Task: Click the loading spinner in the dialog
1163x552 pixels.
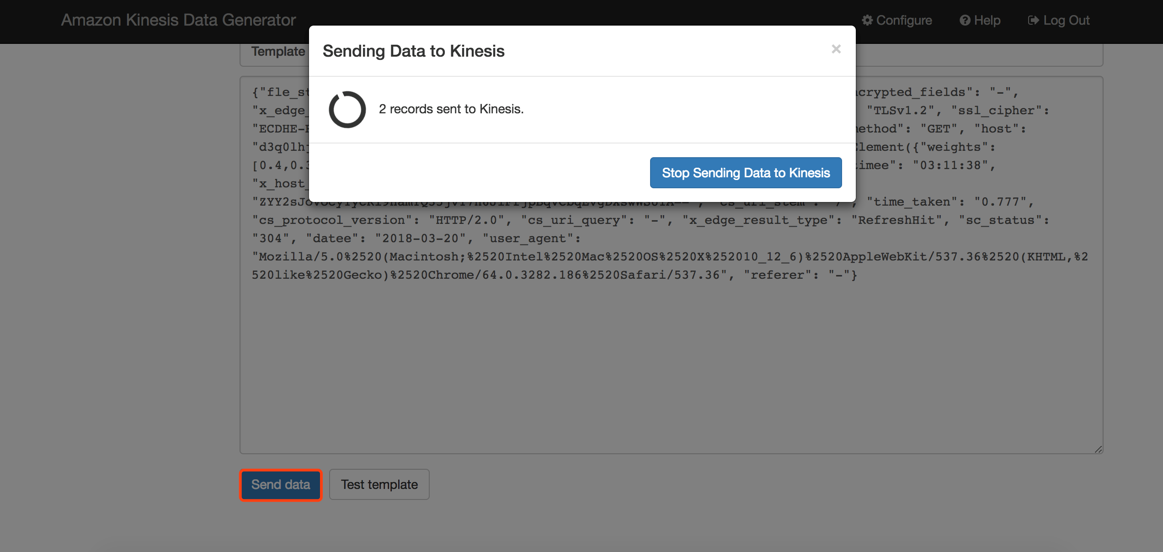Action: click(347, 110)
